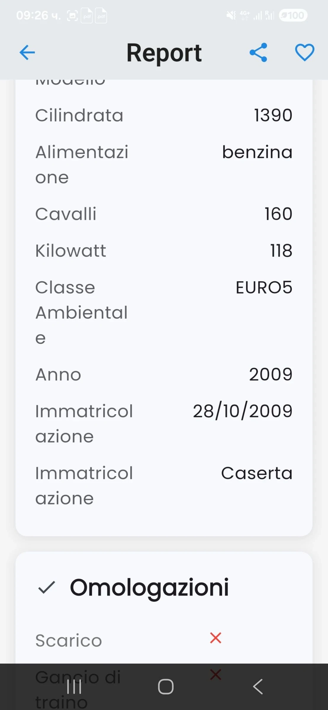Tap the battery indicator in status bar

pos(293,15)
